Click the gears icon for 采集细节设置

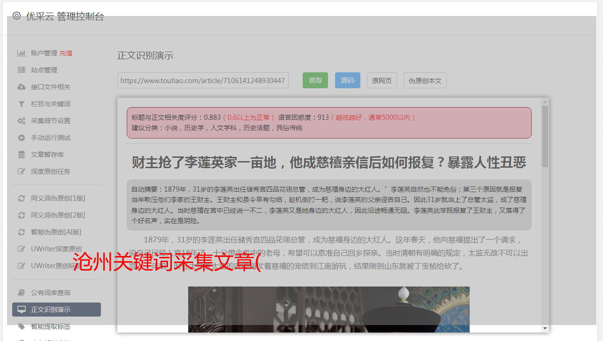pos(22,121)
